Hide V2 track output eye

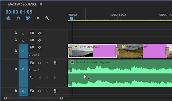click(x=40, y=40)
